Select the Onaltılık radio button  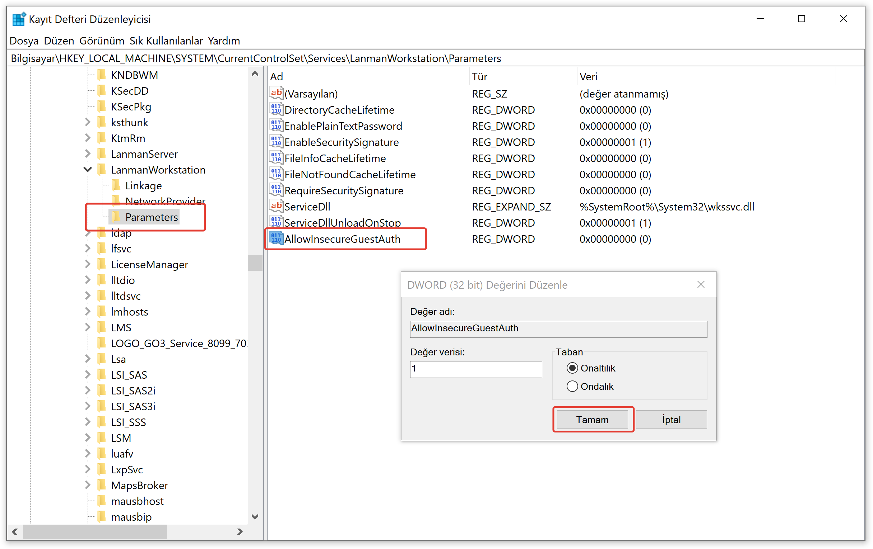tap(572, 368)
